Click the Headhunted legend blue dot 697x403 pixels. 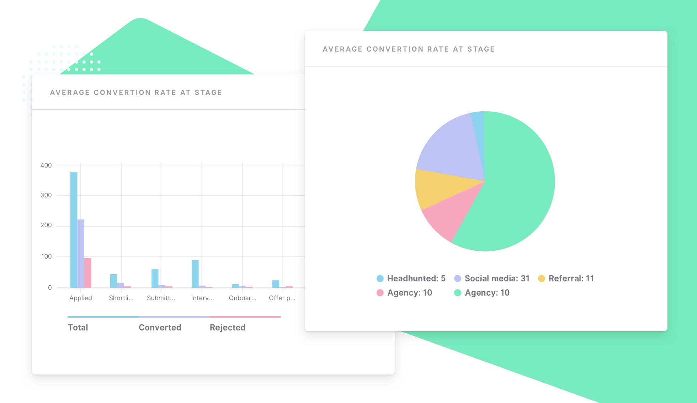click(380, 279)
